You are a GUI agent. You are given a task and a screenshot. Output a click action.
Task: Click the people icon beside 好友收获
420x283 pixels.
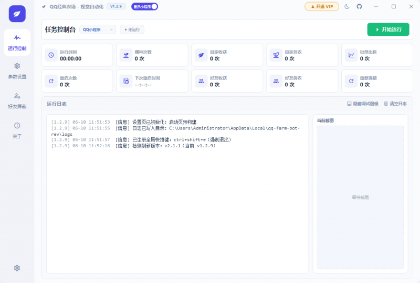pos(201,81)
